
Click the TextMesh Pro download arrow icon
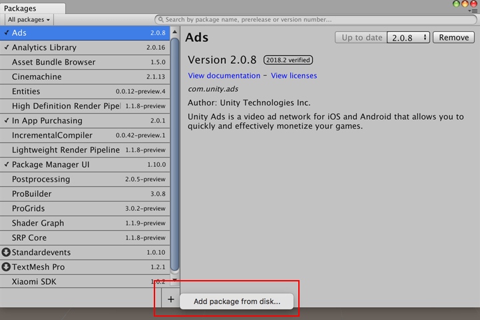tap(6, 267)
